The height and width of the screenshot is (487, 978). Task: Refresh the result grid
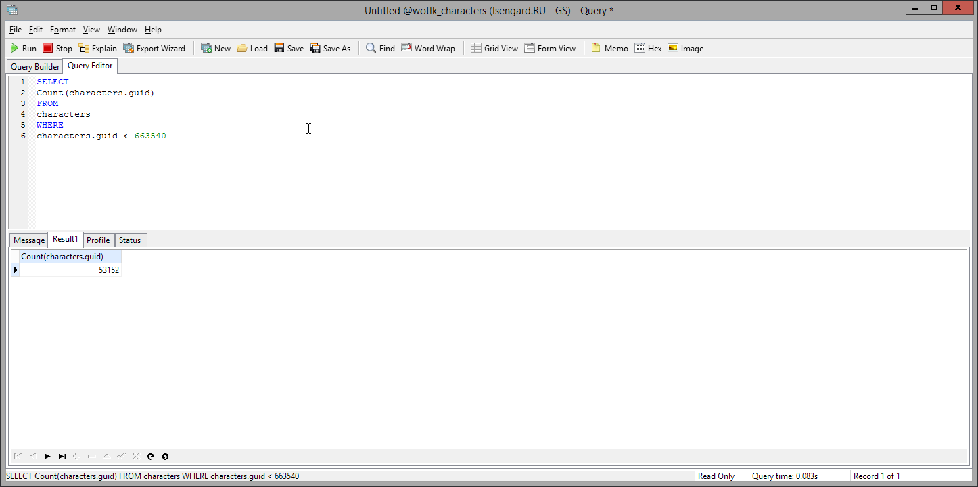click(x=151, y=457)
